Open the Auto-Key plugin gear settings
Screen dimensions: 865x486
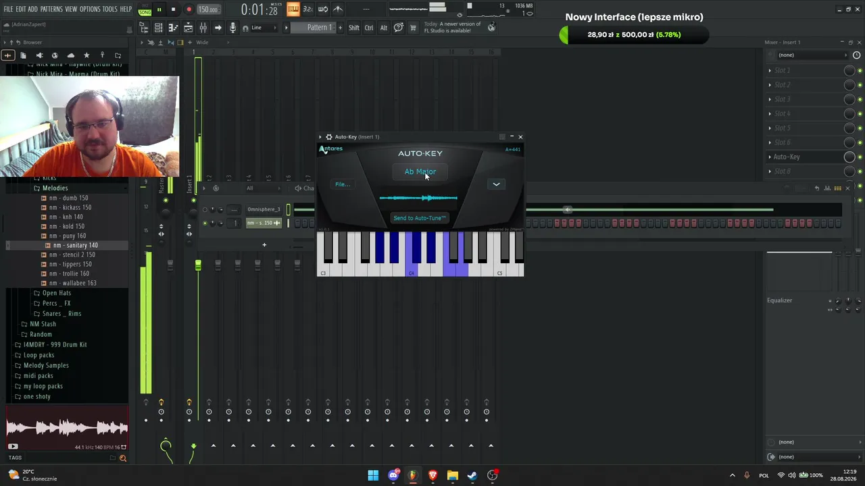point(329,137)
